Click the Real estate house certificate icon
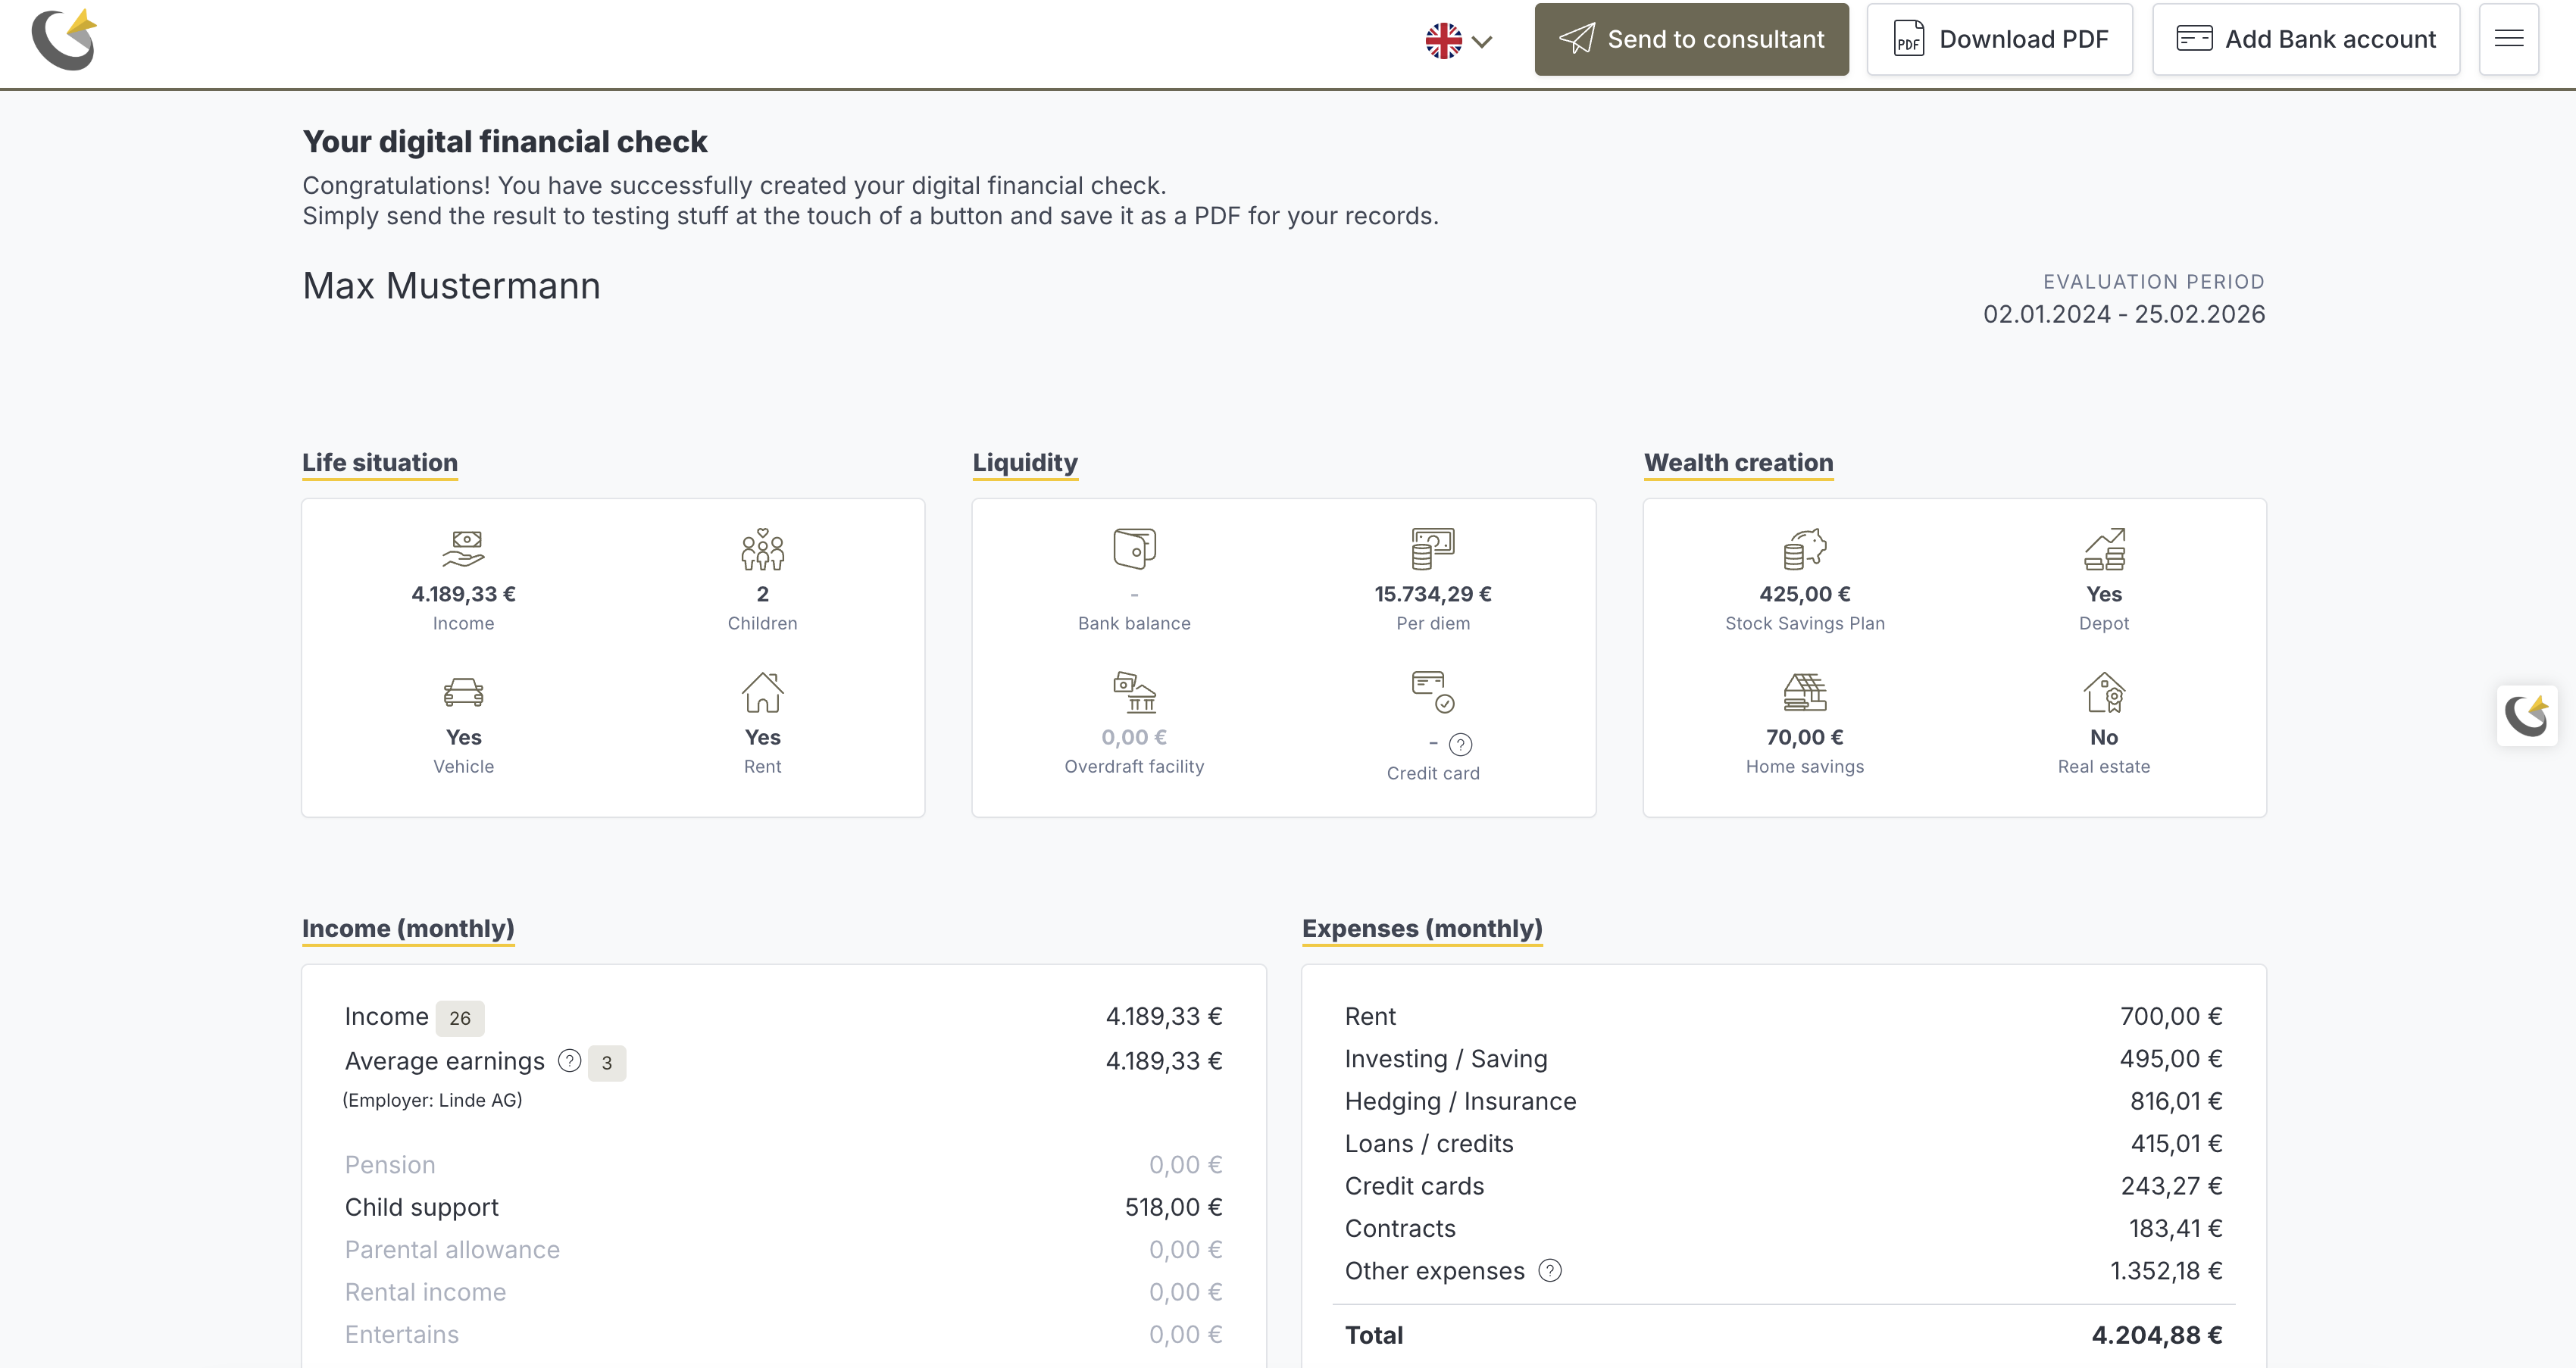2576x1368 pixels. [2103, 692]
